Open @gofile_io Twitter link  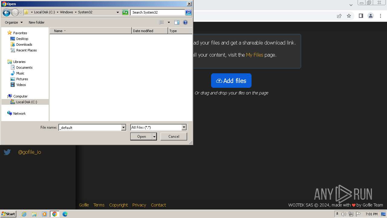pyautogui.click(x=30, y=152)
